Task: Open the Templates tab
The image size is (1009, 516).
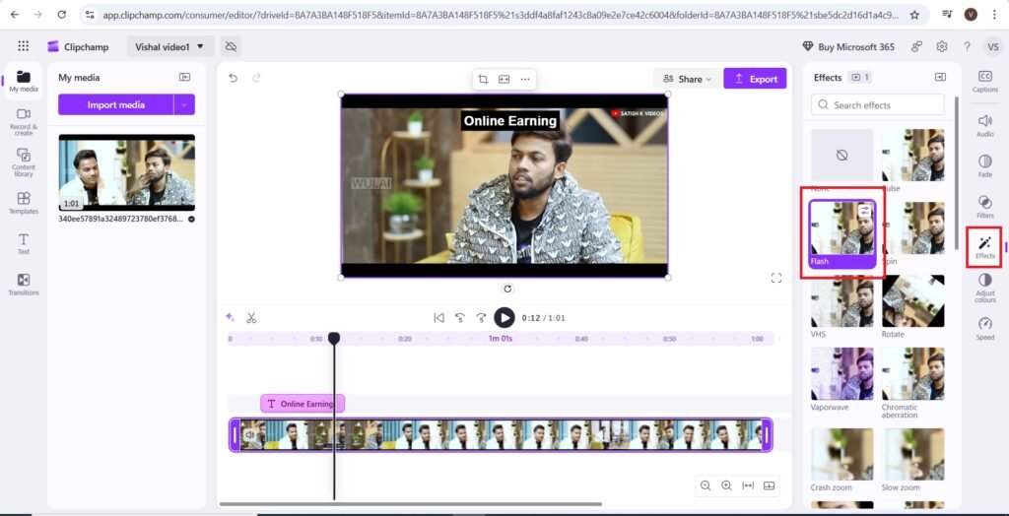Action: pos(24,203)
